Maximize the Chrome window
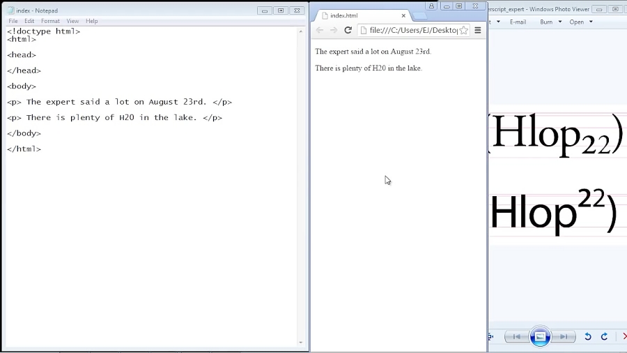 click(459, 6)
